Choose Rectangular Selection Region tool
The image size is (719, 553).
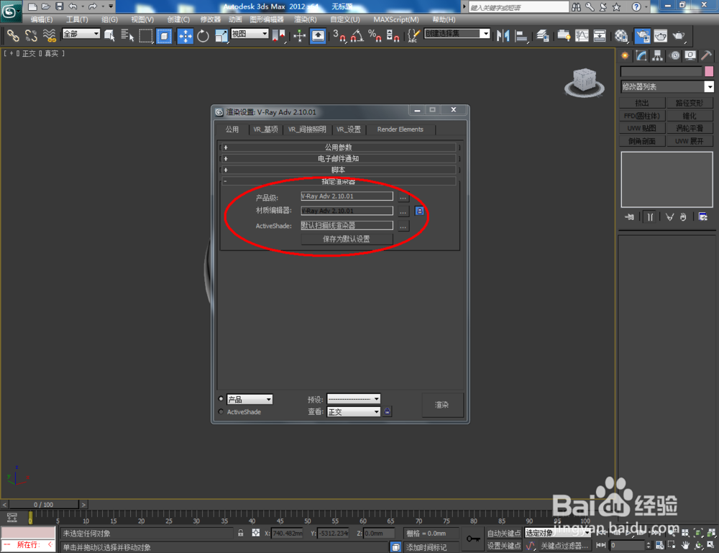pos(146,35)
